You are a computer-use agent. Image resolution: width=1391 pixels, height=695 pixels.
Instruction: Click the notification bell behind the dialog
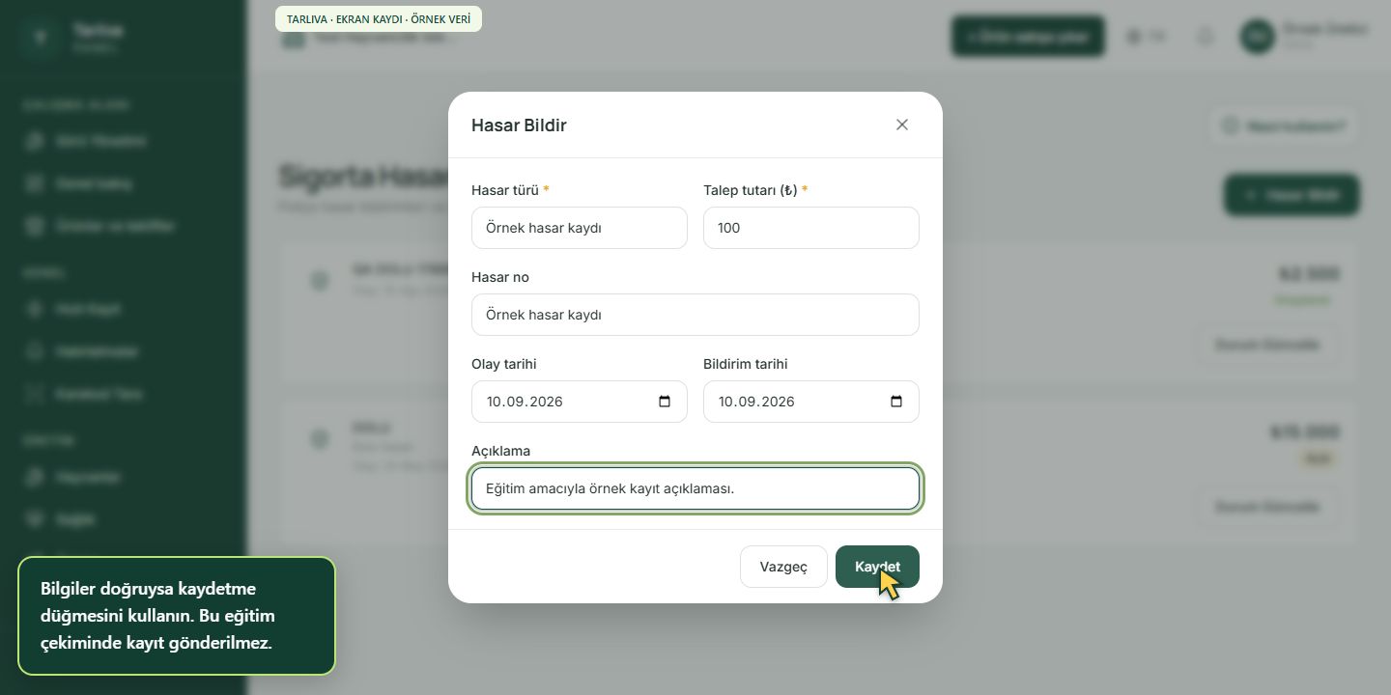point(1206,37)
